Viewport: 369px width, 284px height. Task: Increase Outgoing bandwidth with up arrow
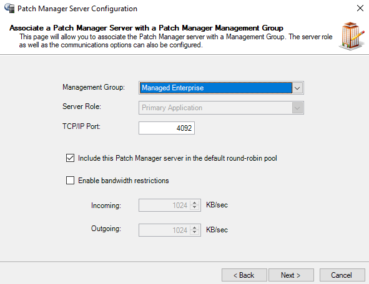[195, 228]
